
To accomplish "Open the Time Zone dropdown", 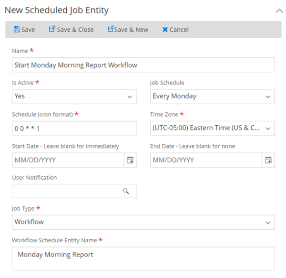I will pos(267,128).
